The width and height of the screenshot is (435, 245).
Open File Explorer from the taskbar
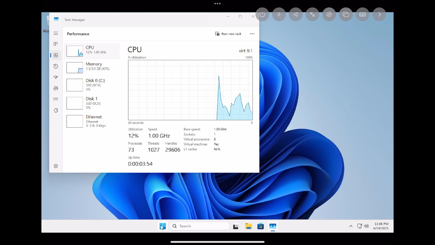(248, 226)
